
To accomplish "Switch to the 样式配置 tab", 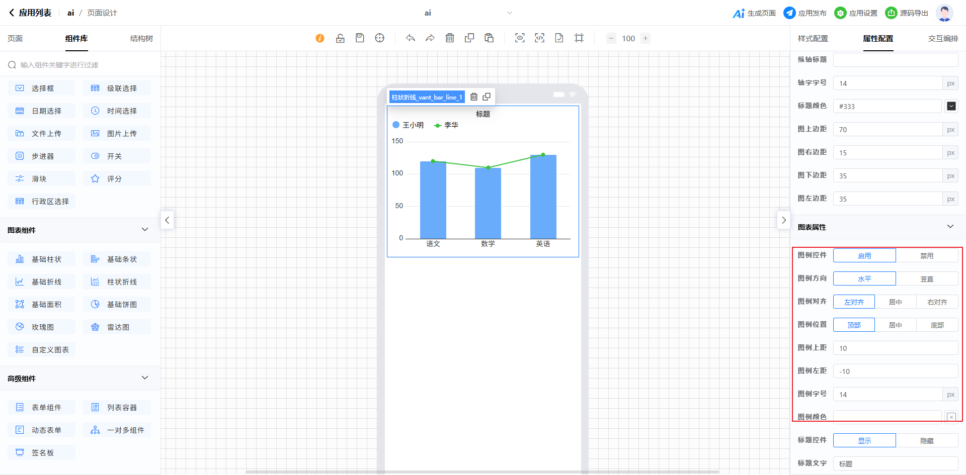I will coord(813,39).
